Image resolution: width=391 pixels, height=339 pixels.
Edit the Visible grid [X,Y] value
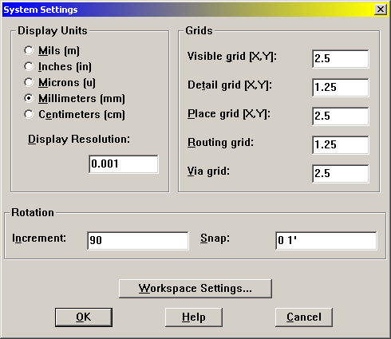pyautogui.click(x=341, y=59)
